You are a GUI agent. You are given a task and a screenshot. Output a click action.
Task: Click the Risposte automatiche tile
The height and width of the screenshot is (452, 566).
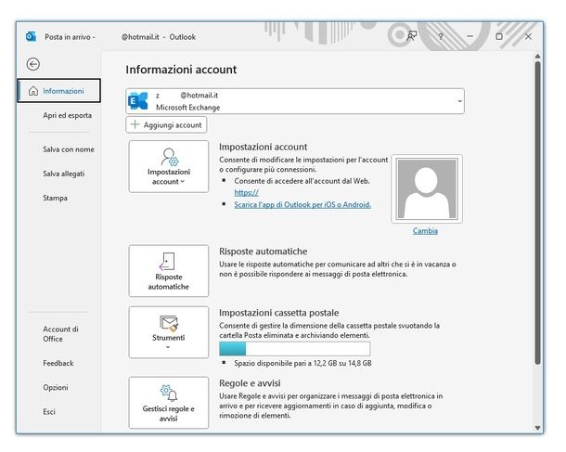(169, 271)
